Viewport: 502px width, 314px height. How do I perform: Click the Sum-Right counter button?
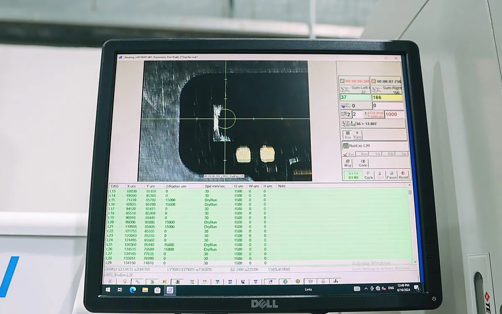click(387, 89)
